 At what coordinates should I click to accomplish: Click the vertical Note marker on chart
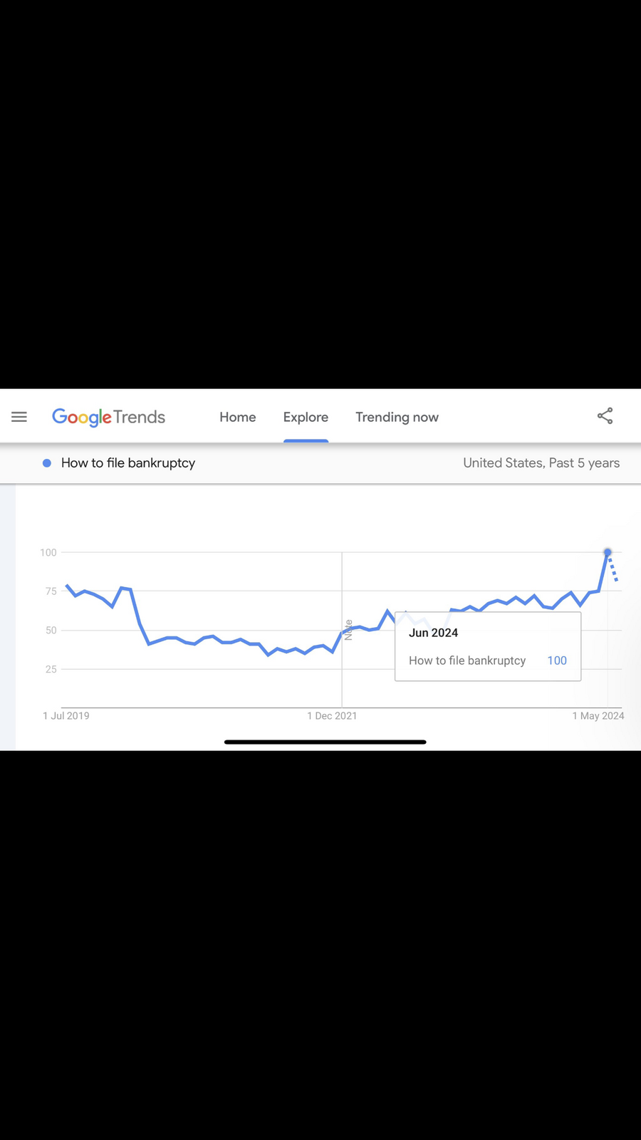pos(348,630)
